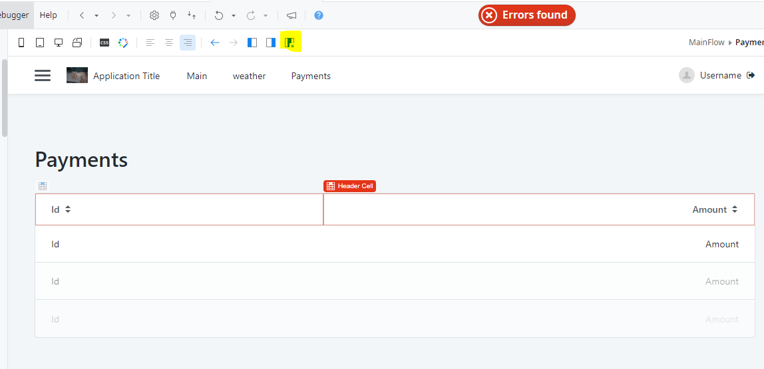Align content to the left
764x369 pixels.
click(x=150, y=43)
